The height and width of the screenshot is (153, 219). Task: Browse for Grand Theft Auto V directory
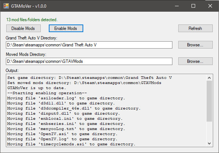click(x=196, y=45)
